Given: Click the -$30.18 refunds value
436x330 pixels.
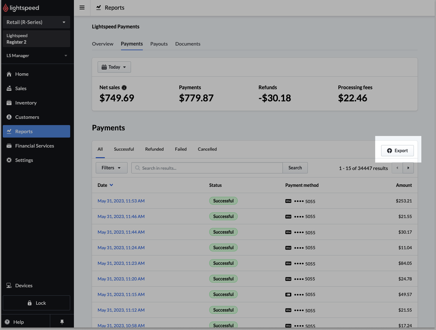Looking at the screenshot, I should (x=275, y=98).
